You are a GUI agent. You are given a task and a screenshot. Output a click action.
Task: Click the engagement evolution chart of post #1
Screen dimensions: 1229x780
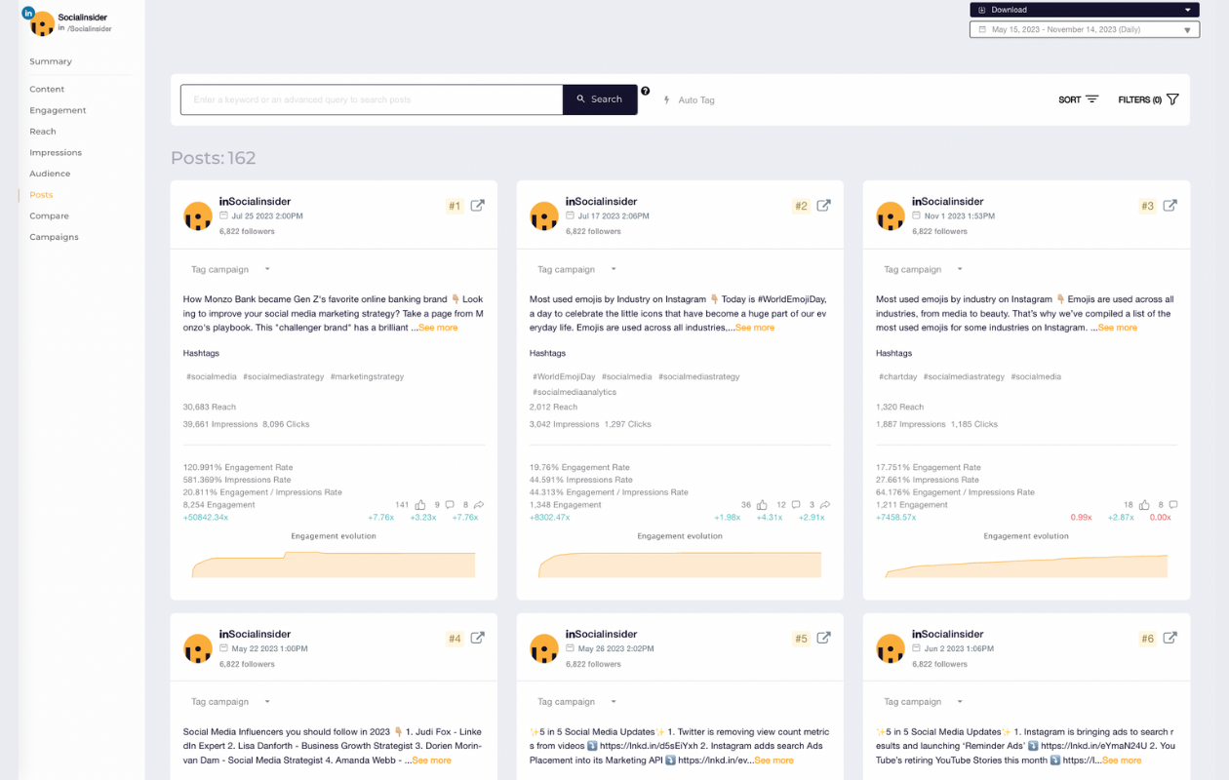coord(334,565)
